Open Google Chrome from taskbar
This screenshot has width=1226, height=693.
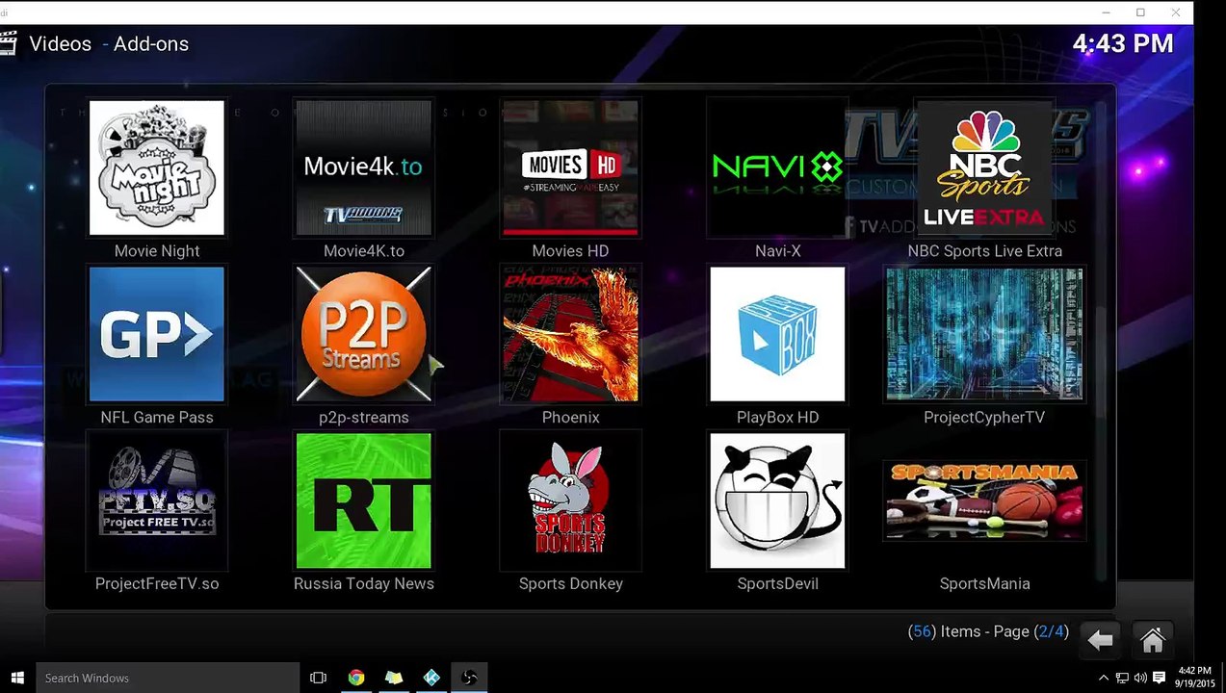coord(356,678)
